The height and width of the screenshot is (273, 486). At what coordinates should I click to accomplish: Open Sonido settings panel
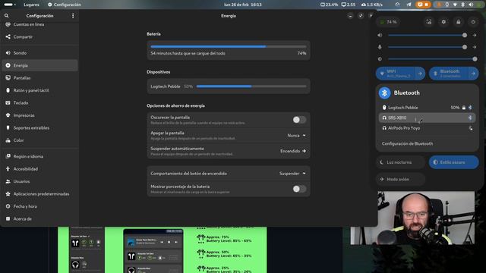click(x=39, y=53)
